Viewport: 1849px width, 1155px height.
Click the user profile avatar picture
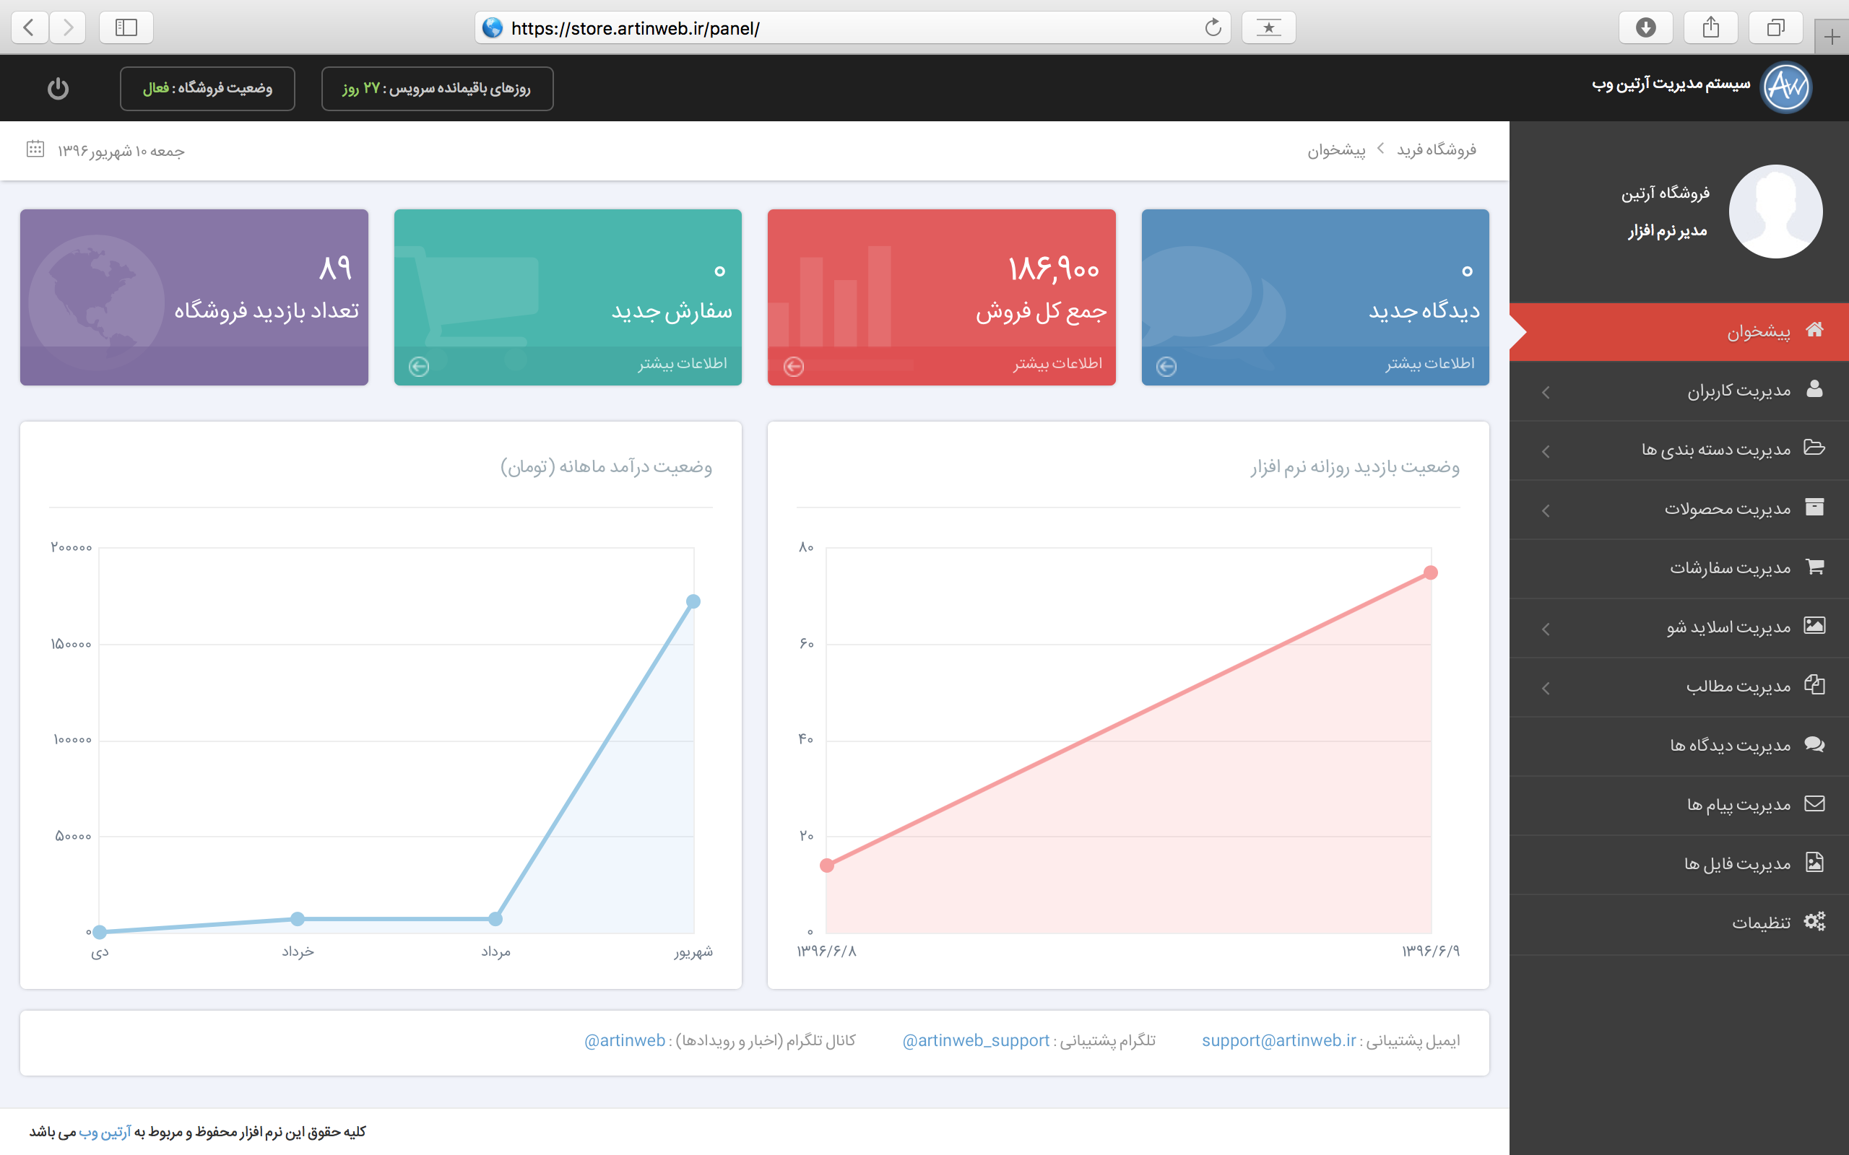coord(1775,212)
